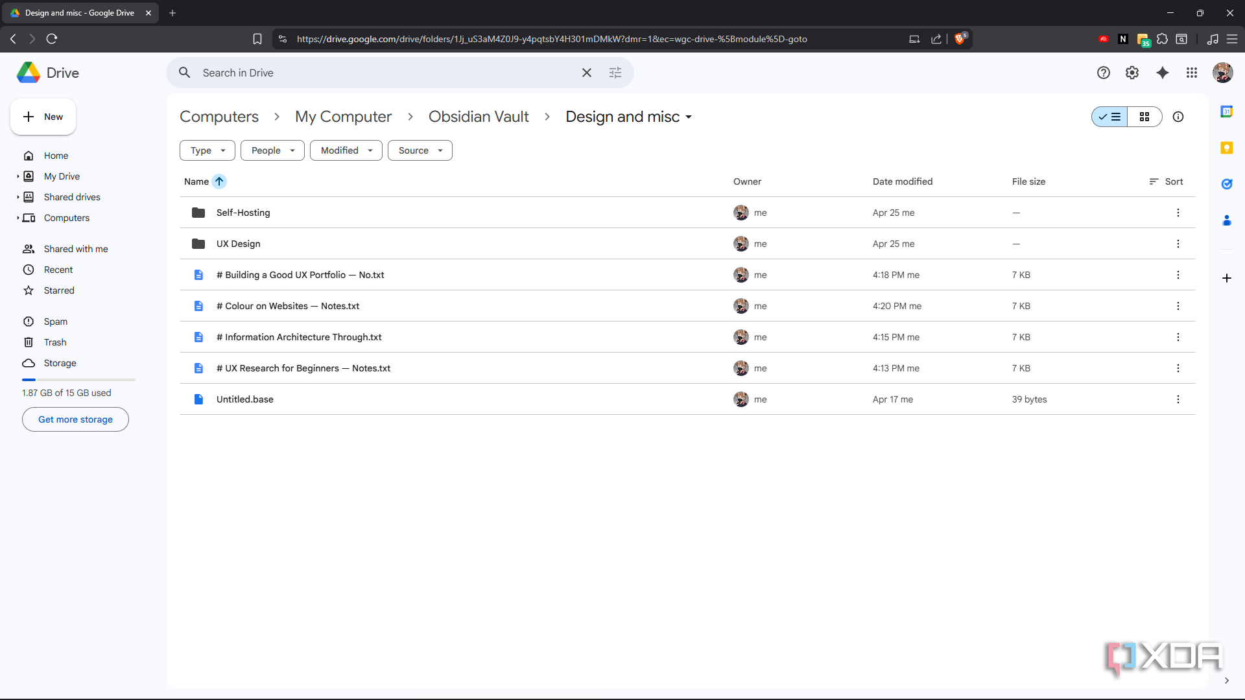Switch to list layout view

tap(1109, 117)
